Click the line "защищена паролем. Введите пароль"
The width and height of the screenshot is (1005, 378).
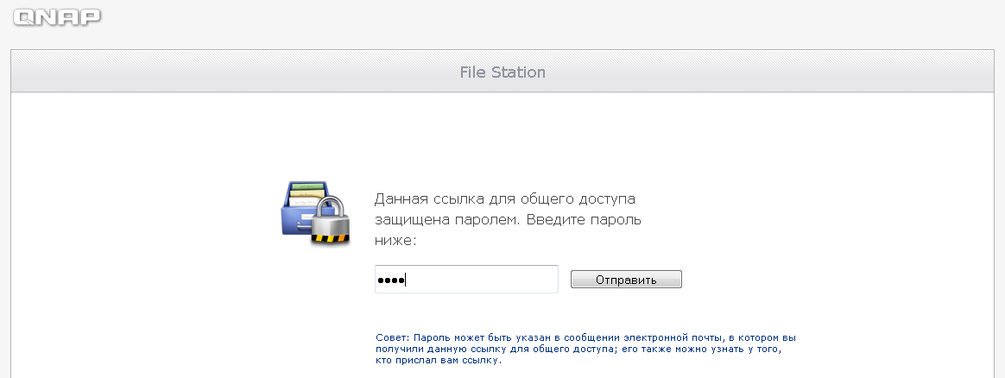[508, 220]
